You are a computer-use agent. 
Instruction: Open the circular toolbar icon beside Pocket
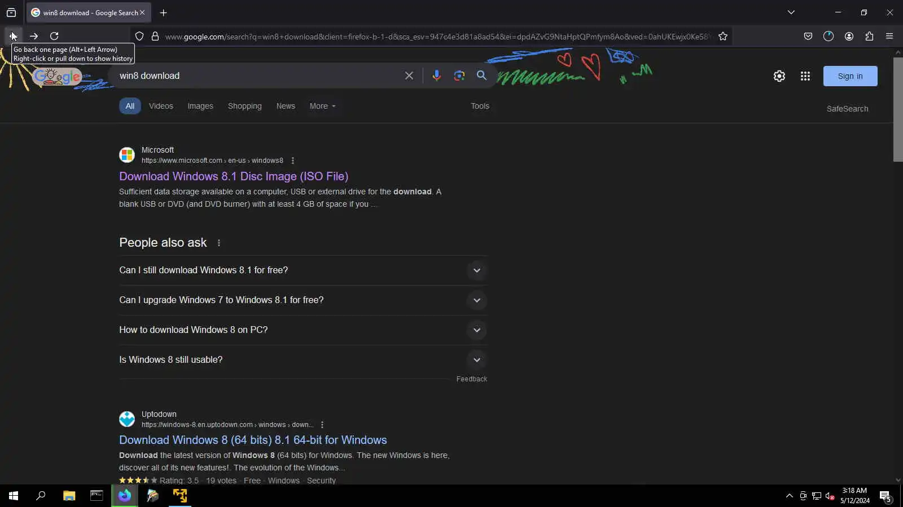tap(829, 36)
